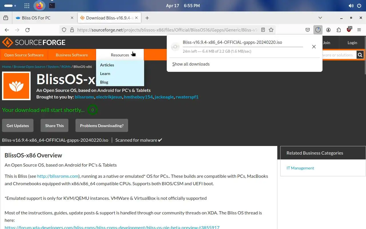
Task: Open Firefox from the top bar
Action: [x=39, y=5]
